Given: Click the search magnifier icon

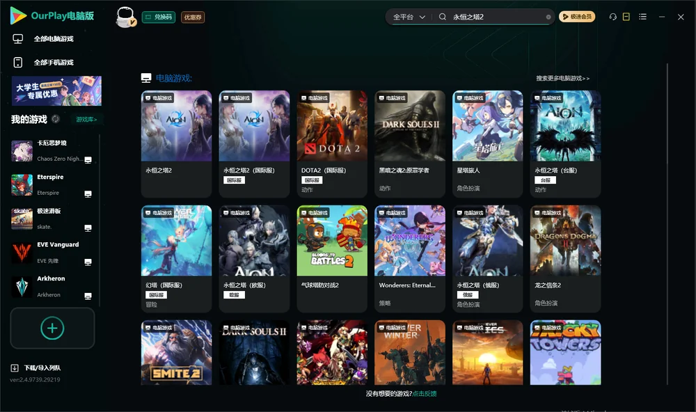Looking at the screenshot, I should 443,17.
